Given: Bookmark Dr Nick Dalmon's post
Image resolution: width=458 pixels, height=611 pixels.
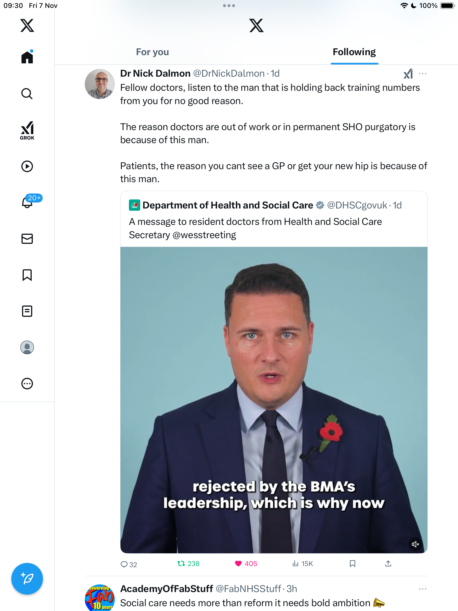Looking at the screenshot, I should [x=353, y=564].
